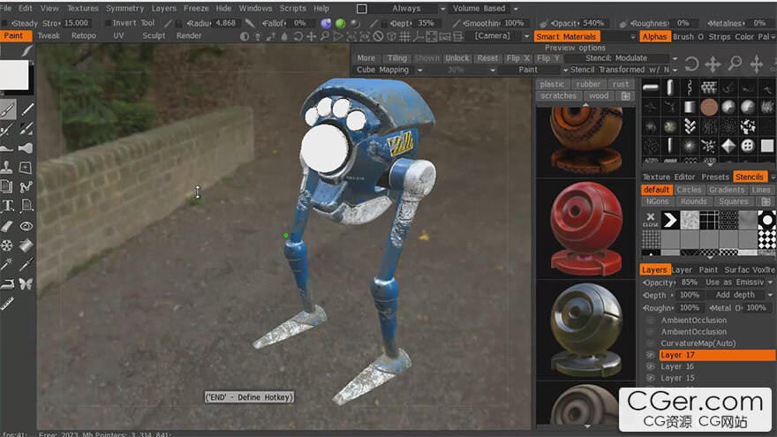Image resolution: width=777 pixels, height=437 pixels.
Task: Select the Clone stamp tool
Action: click(x=7, y=167)
